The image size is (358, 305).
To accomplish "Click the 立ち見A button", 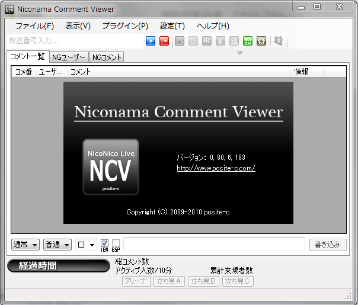I will click(169, 281).
